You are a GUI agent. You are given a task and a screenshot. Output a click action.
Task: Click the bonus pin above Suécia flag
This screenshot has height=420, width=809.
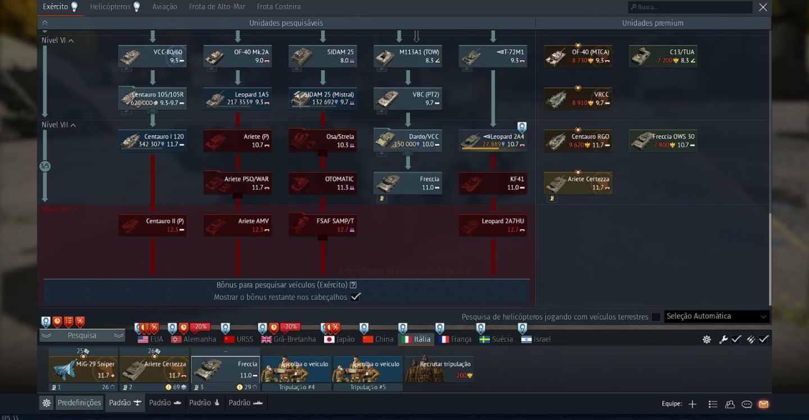pyautogui.click(x=481, y=328)
